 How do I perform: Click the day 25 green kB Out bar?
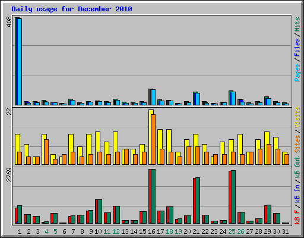(233, 197)
